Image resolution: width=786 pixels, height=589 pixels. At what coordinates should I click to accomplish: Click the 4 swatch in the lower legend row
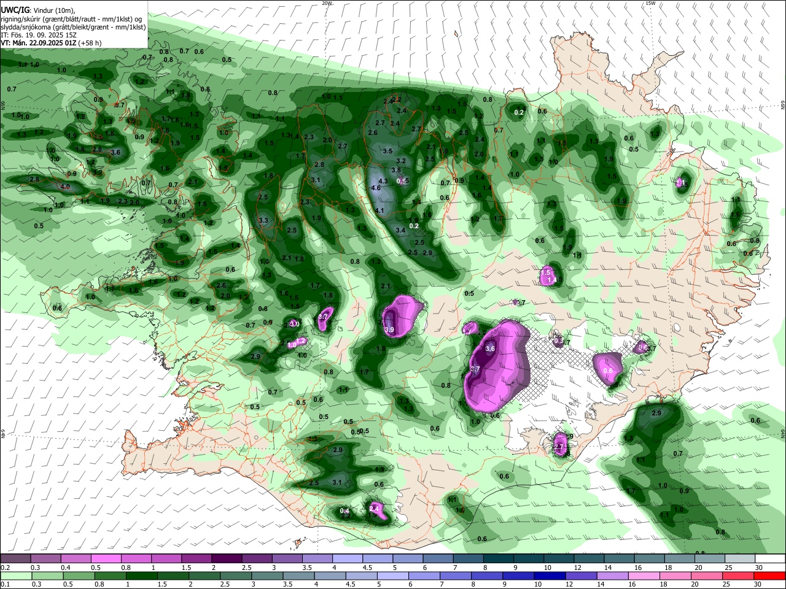329,576
